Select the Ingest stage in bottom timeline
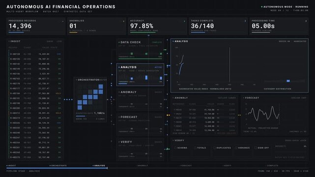The height and width of the screenshot is (177, 315). click(11, 166)
